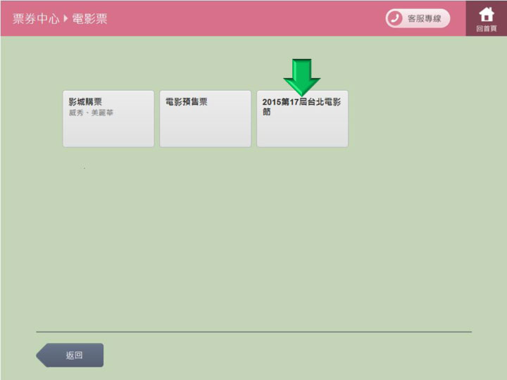Image resolution: width=507 pixels, height=380 pixels.
Task: Tap the 回首頁 label under the house
Action: click(486, 29)
